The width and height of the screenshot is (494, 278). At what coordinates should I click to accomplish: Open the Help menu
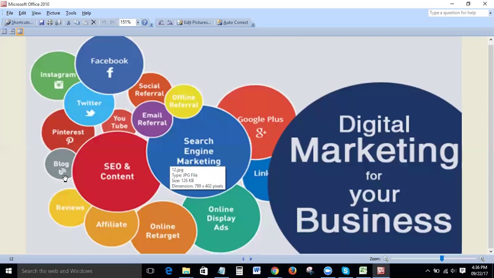click(x=86, y=13)
